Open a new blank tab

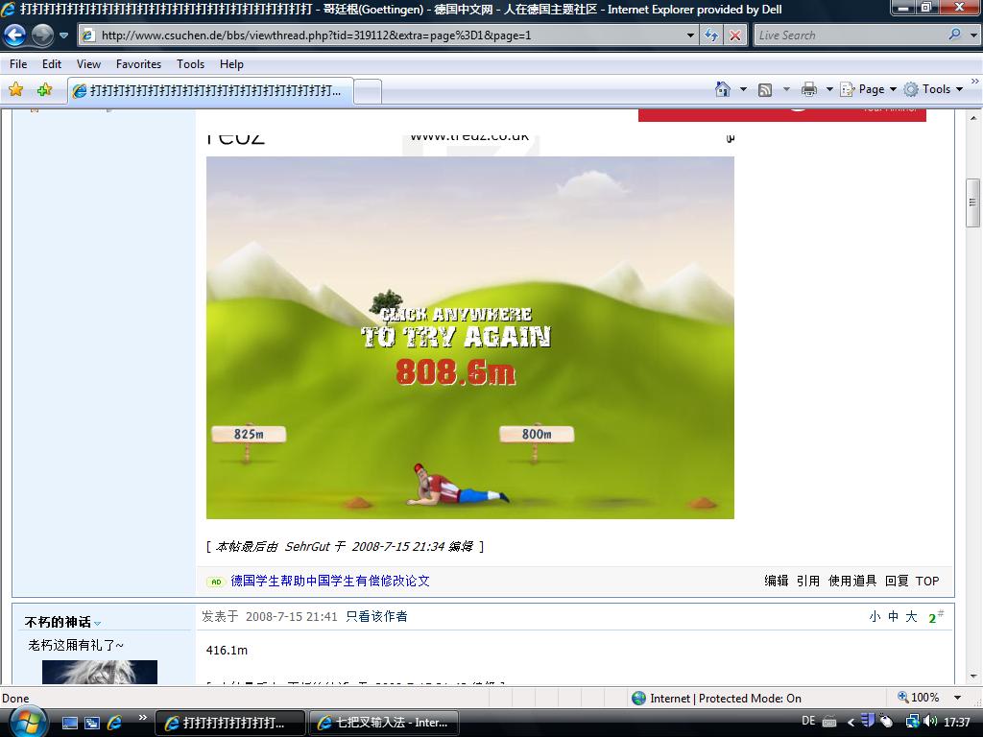[368, 91]
